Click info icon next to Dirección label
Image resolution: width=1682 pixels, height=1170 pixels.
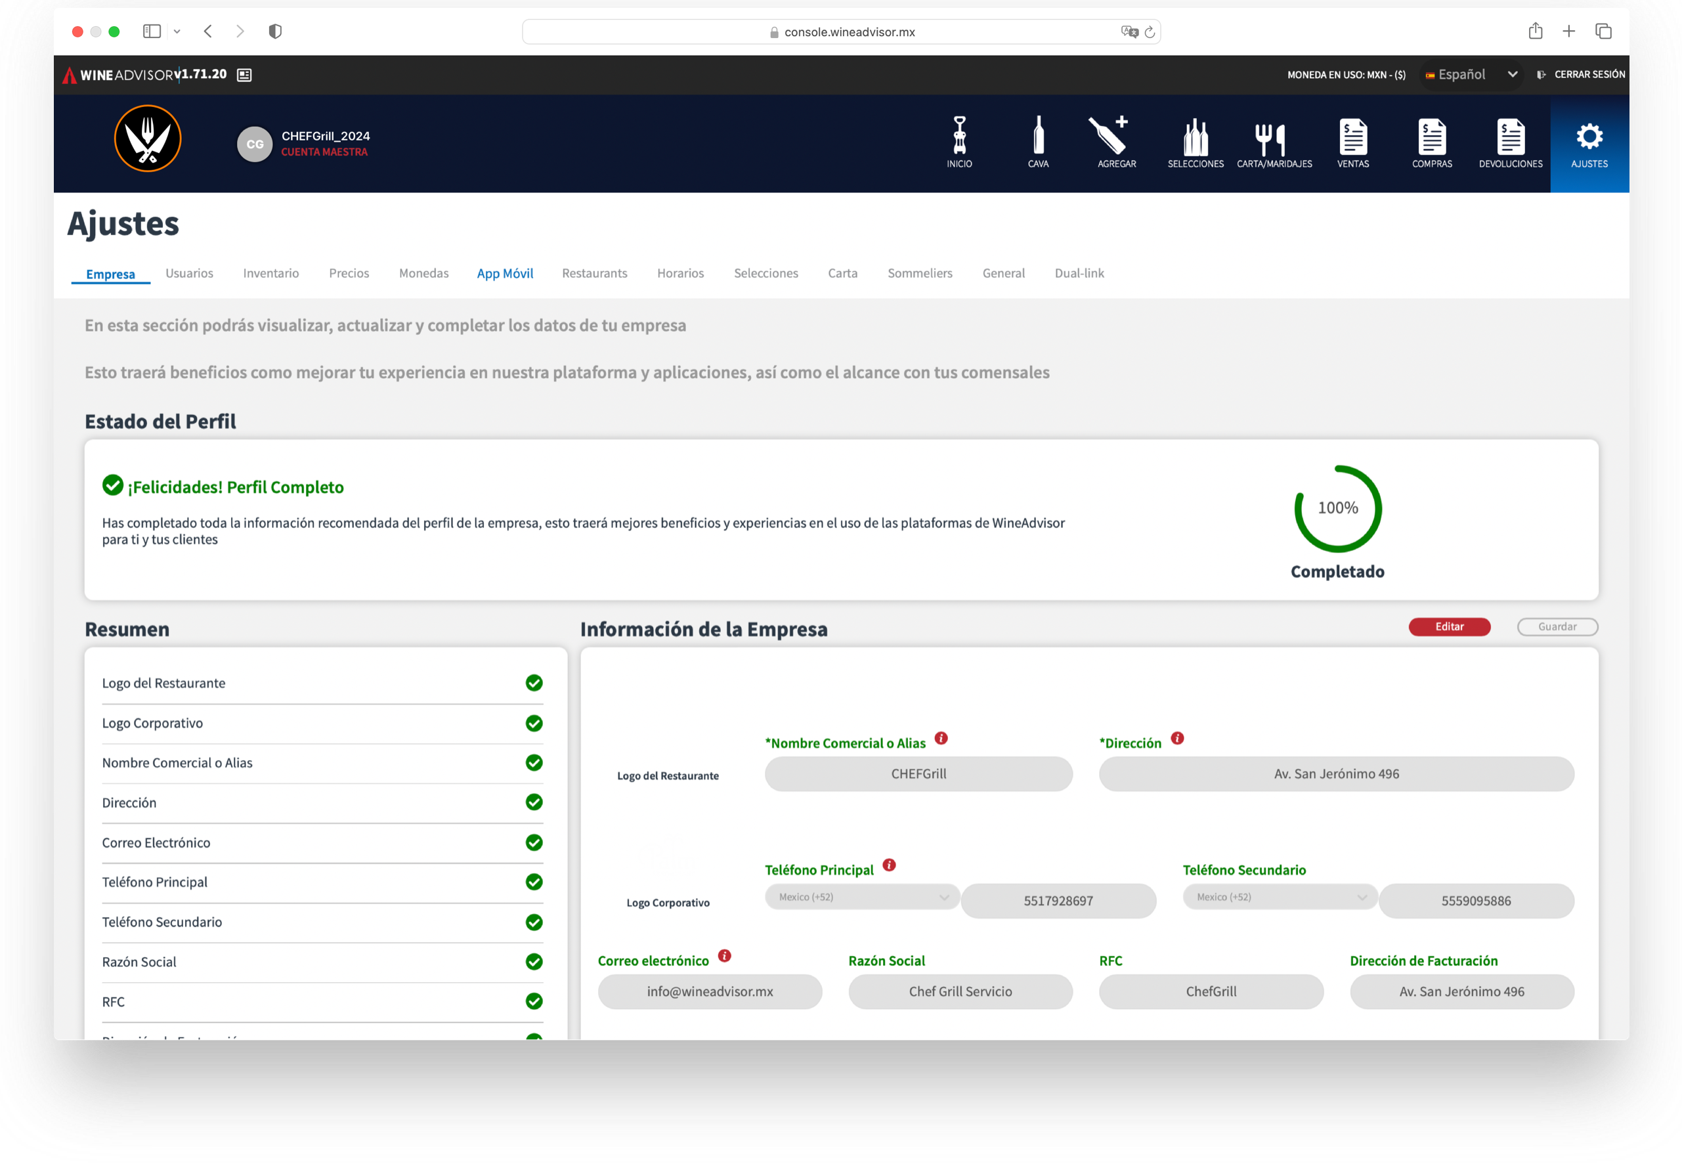tap(1176, 738)
